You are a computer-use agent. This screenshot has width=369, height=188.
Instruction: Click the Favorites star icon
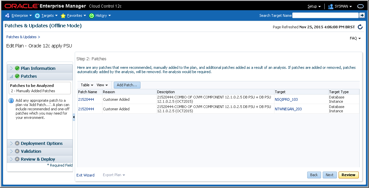[63, 16]
